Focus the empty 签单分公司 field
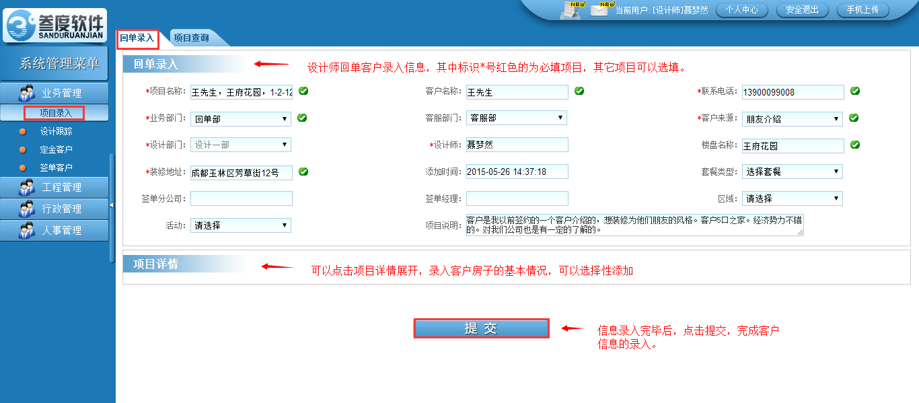This screenshot has width=919, height=403. (242, 198)
